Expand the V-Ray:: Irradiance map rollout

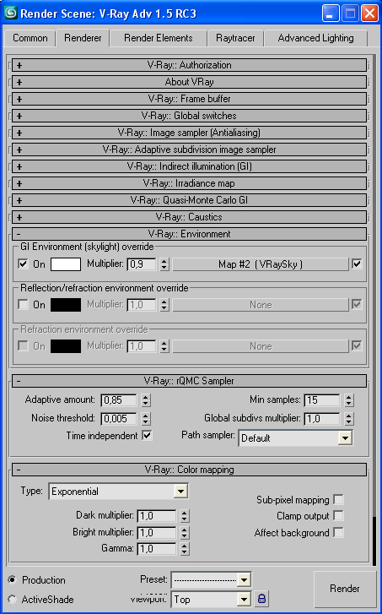click(x=189, y=183)
